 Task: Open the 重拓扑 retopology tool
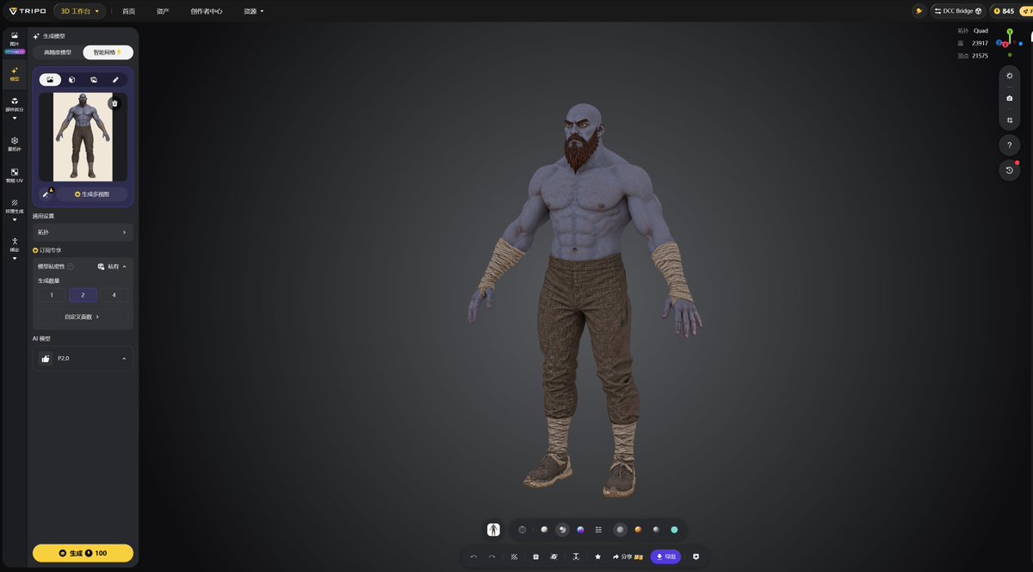[15, 143]
